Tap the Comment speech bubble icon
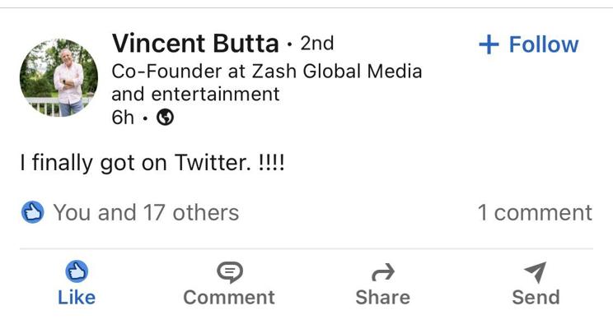Viewport: 613px width, 329px height. [x=228, y=271]
